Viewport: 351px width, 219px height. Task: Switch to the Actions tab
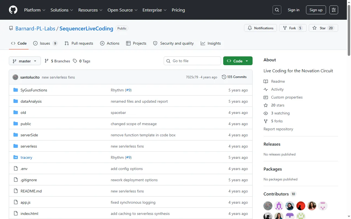tap(110, 43)
